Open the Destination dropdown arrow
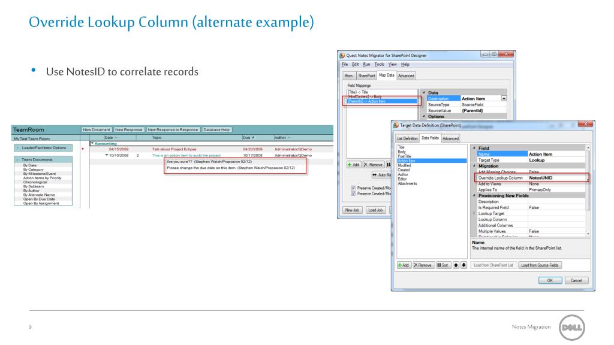Image resolution: width=614 pixels, height=345 pixels. tap(504, 99)
